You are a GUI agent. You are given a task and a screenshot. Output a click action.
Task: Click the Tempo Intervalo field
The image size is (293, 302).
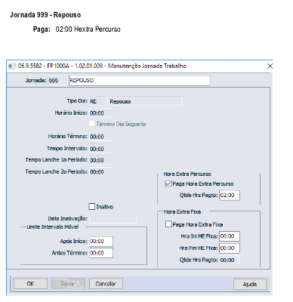(x=101, y=149)
